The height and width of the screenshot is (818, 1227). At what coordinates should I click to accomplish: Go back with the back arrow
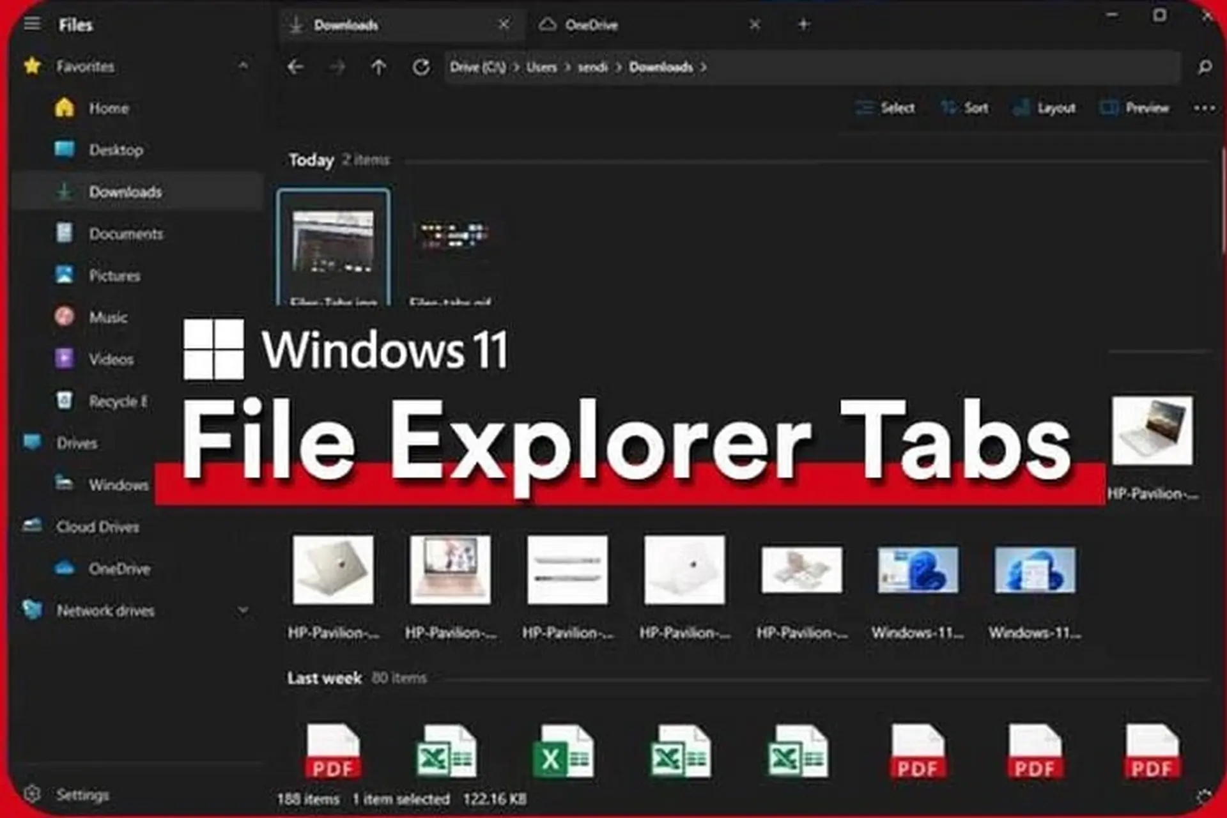point(295,67)
